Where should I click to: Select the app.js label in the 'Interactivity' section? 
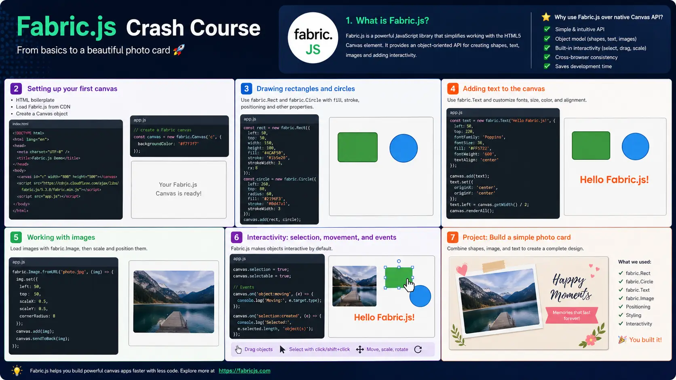(x=239, y=259)
